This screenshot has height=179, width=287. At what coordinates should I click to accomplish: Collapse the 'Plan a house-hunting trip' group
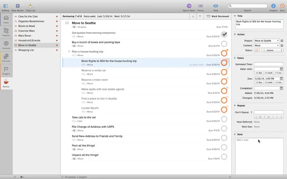tap(69, 52)
